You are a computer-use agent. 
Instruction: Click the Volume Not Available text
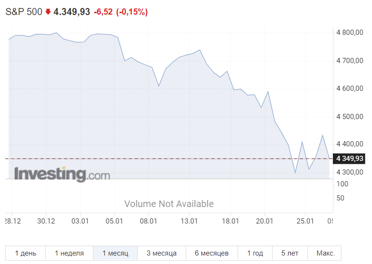(169, 204)
